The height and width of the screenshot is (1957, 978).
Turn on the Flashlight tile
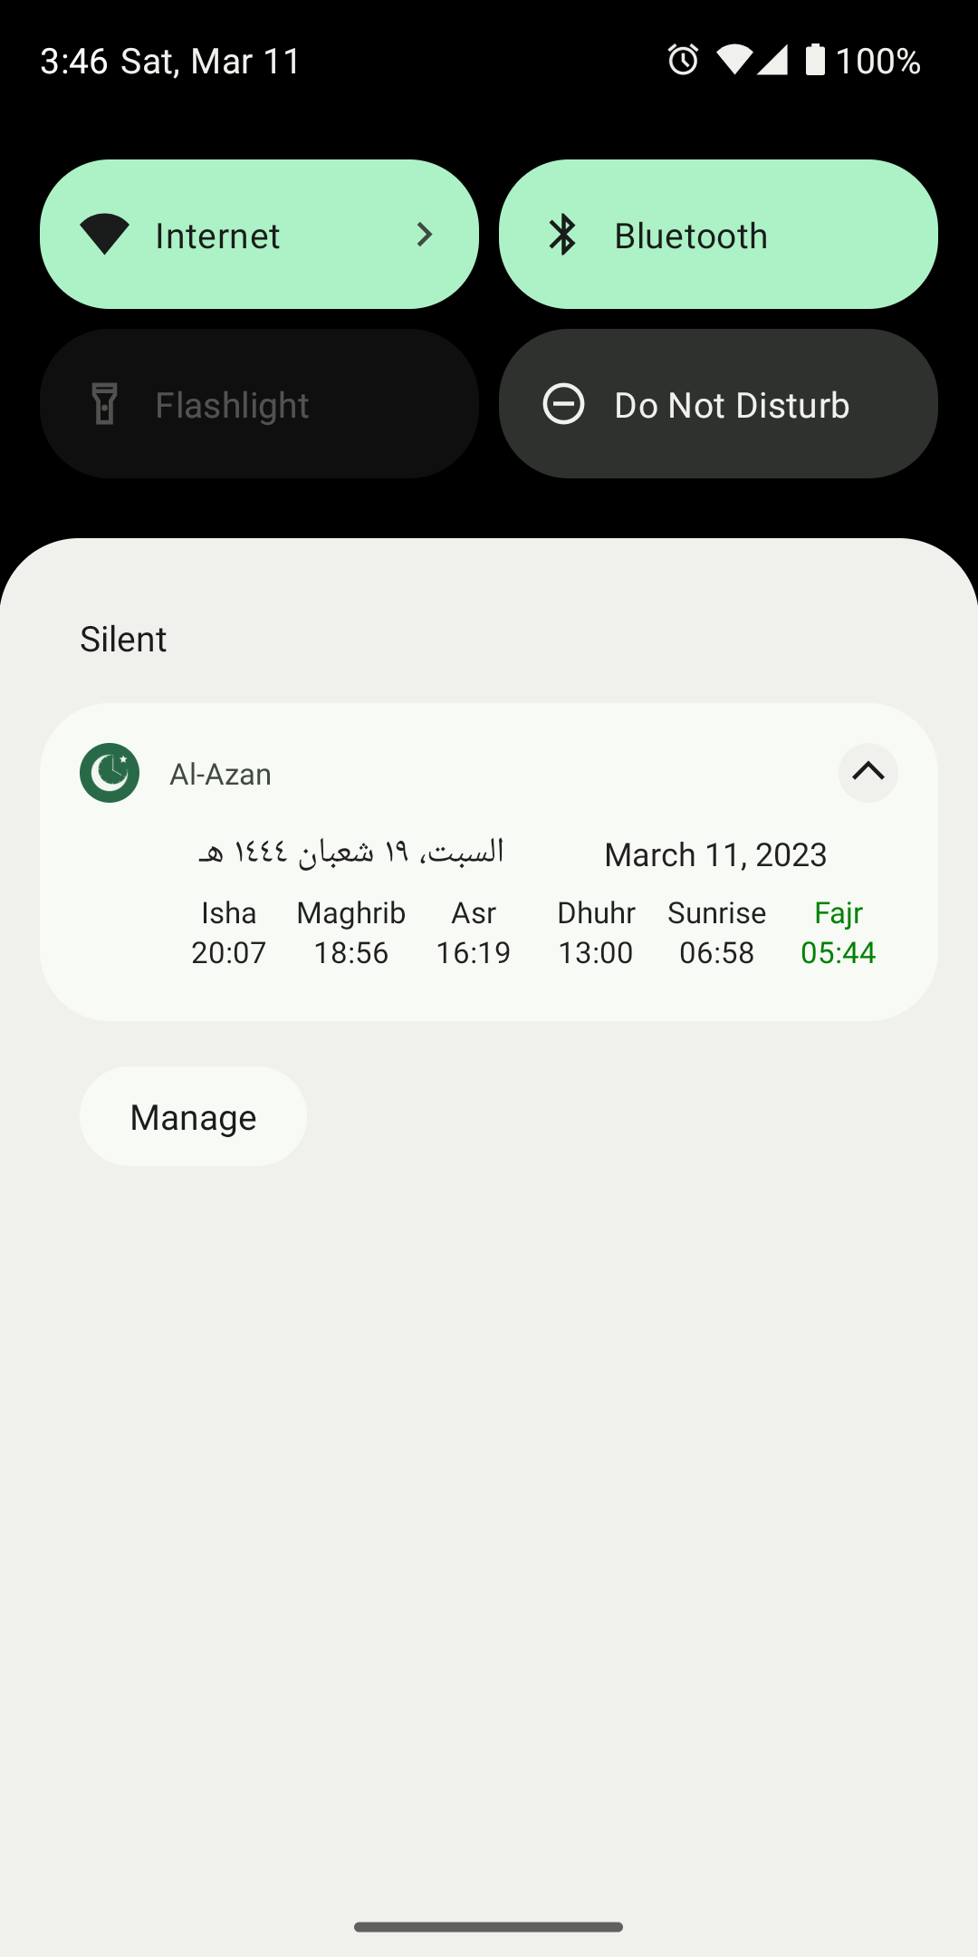click(x=259, y=404)
